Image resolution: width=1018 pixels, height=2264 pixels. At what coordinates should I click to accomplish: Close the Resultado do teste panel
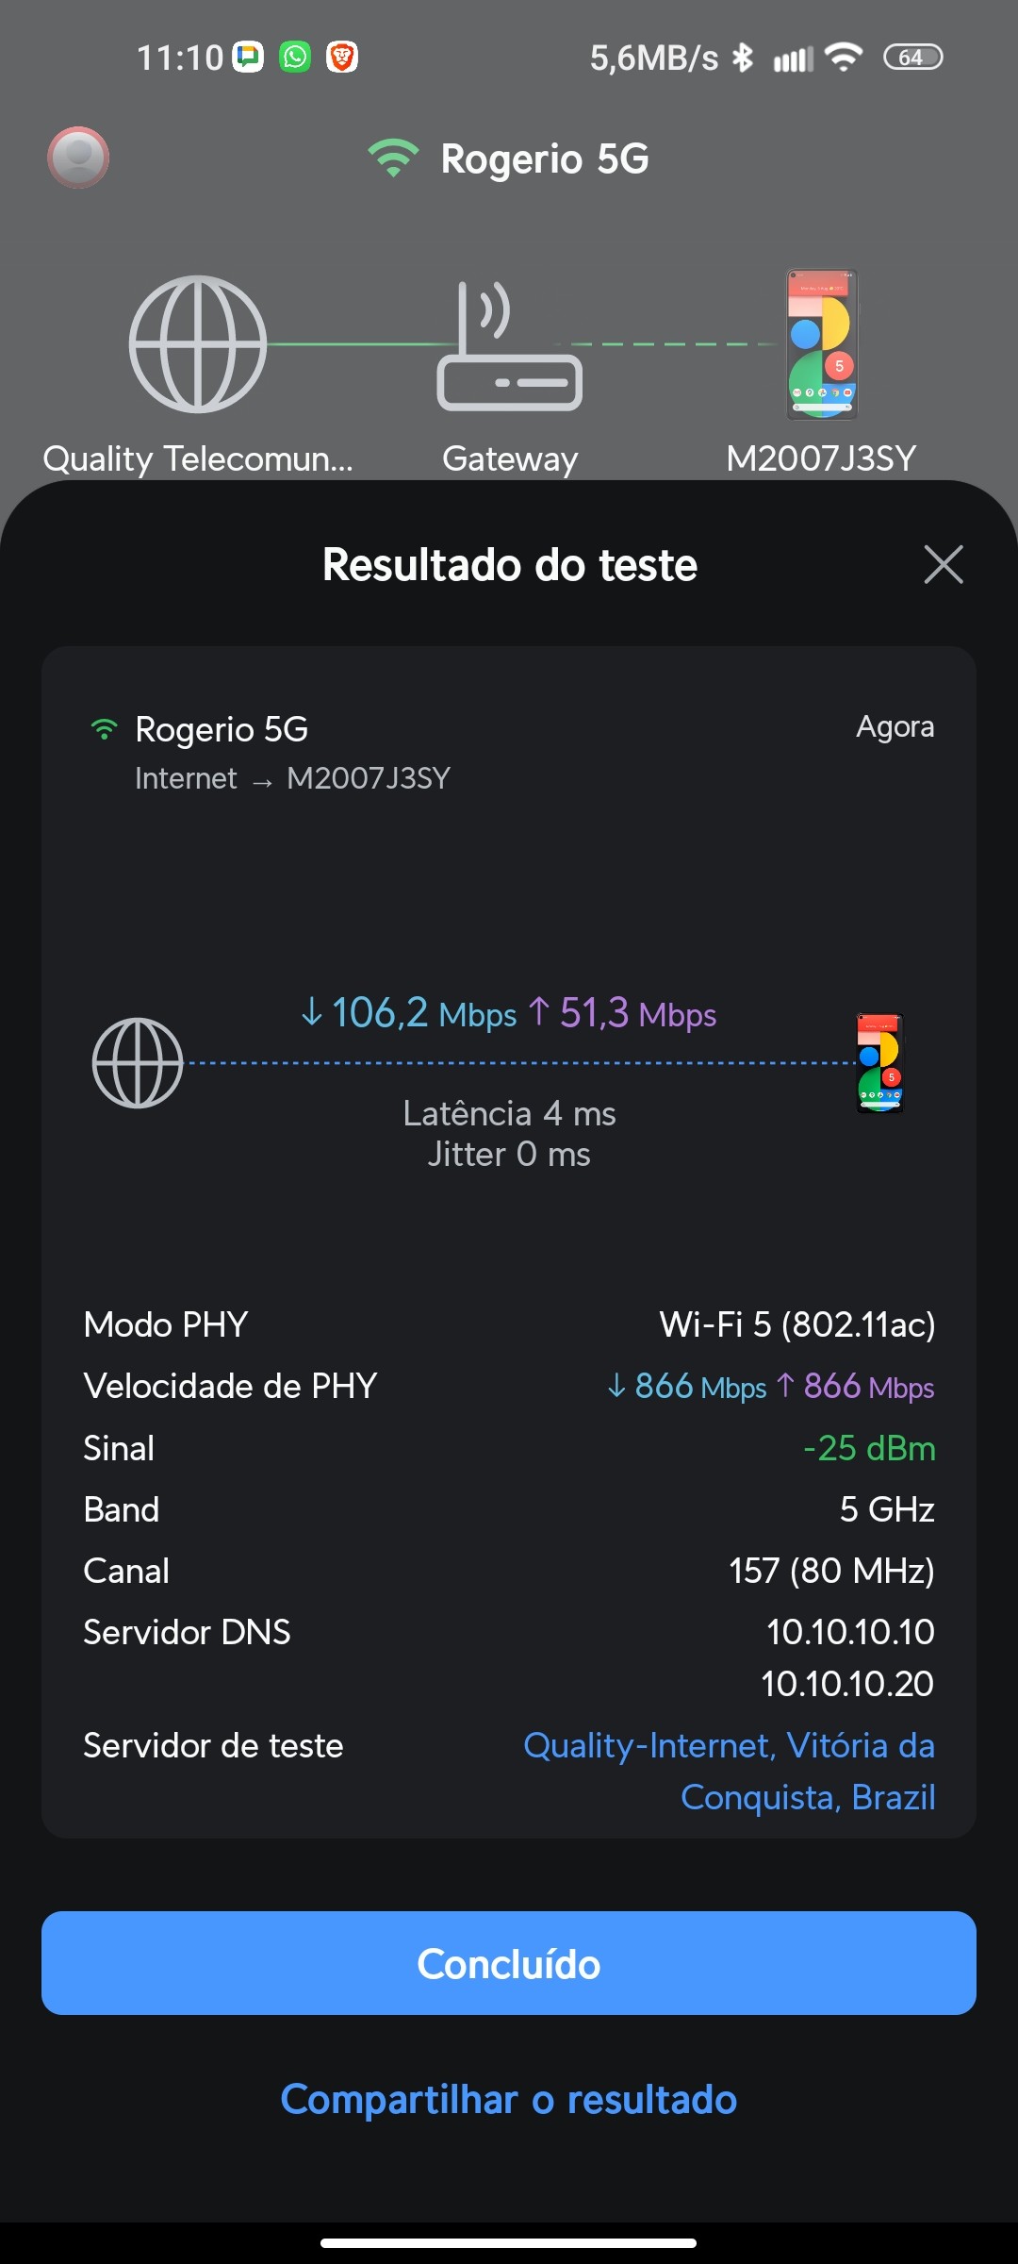(944, 564)
